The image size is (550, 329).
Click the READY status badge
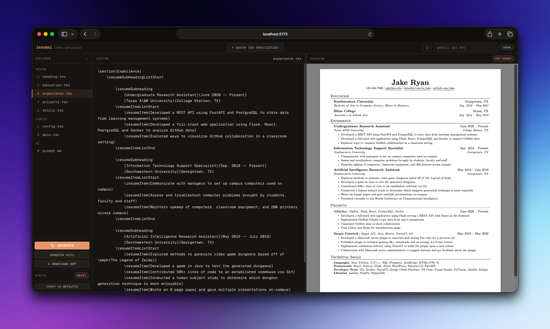coord(82,276)
